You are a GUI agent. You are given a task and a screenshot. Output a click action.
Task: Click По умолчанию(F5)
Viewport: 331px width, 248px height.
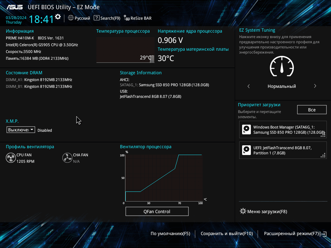point(170,234)
